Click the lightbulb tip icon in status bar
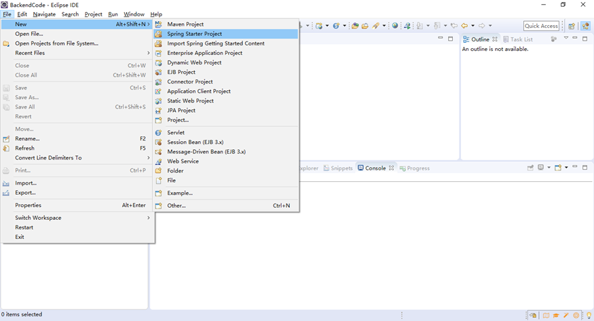 point(589,315)
